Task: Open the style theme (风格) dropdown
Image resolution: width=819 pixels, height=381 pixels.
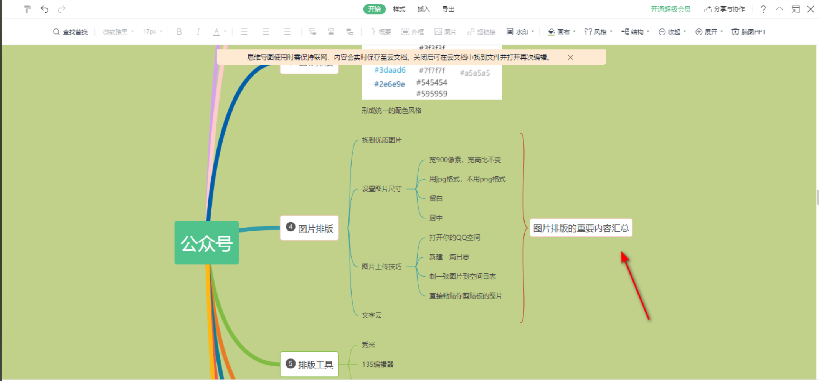Action: [x=598, y=32]
